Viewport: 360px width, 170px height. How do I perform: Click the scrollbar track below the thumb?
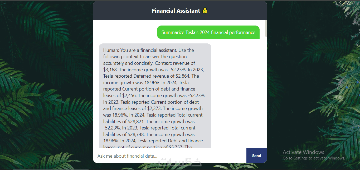[x=266, y=92]
